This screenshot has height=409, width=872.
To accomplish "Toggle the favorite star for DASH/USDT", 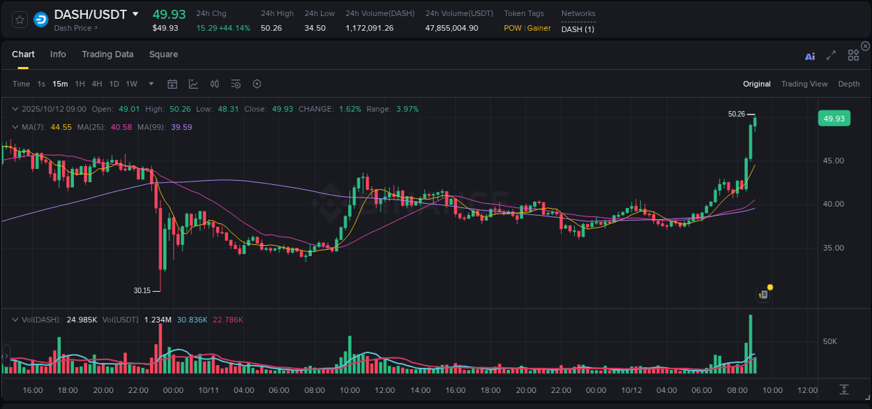I will tap(20, 20).
